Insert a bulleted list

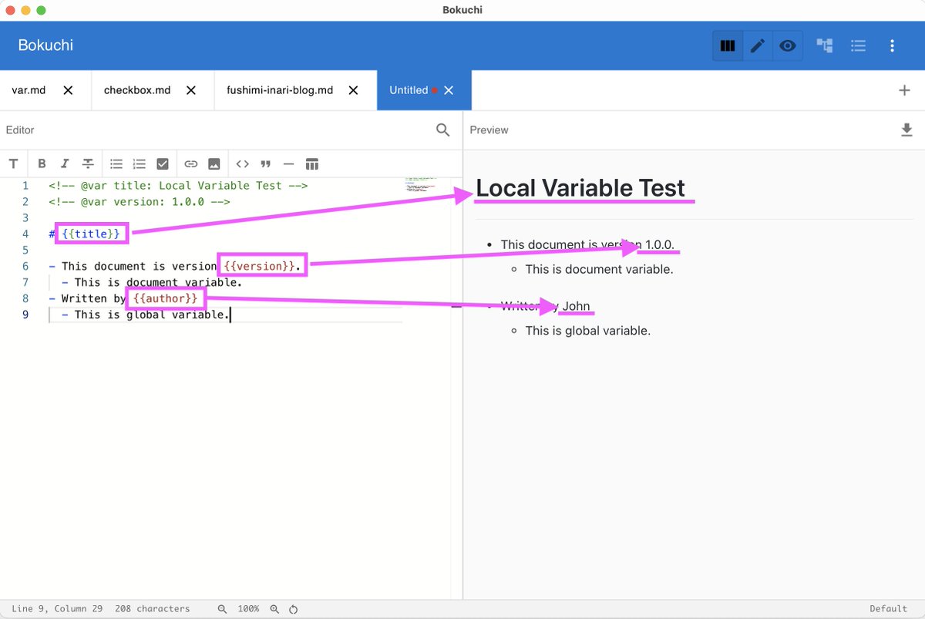[x=116, y=163]
